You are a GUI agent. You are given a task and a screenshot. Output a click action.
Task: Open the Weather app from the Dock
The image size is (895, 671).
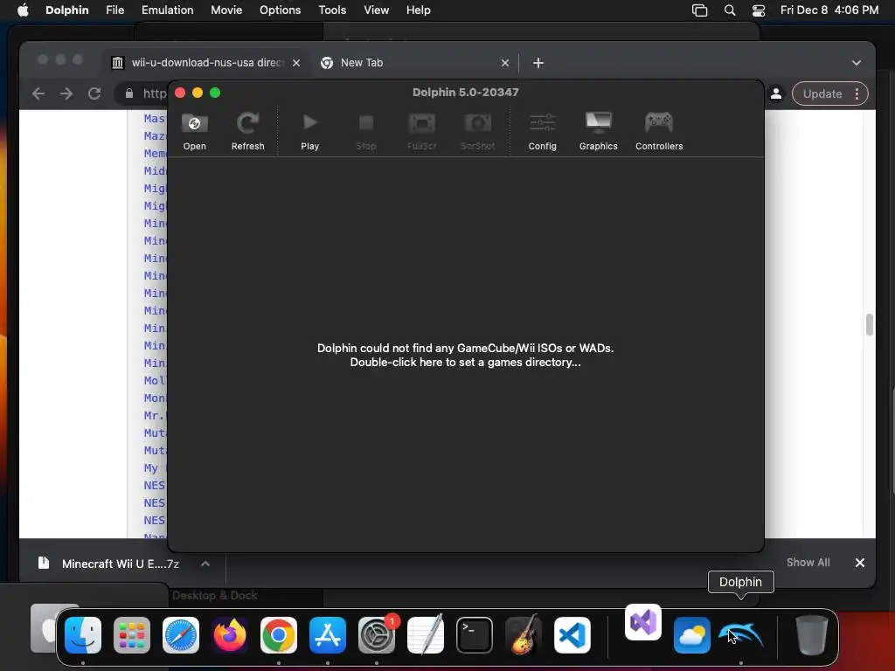tap(692, 635)
